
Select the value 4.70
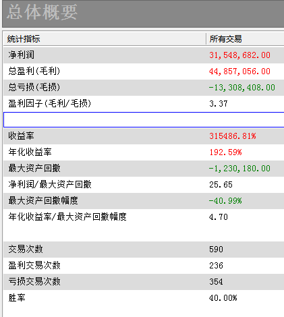point(219,217)
